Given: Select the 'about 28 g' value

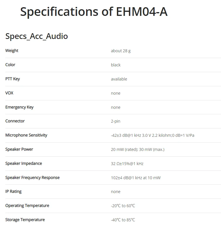Looking at the screenshot, I should [121, 51].
